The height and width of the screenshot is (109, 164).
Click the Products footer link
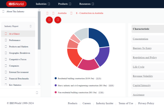[x=73, y=103]
